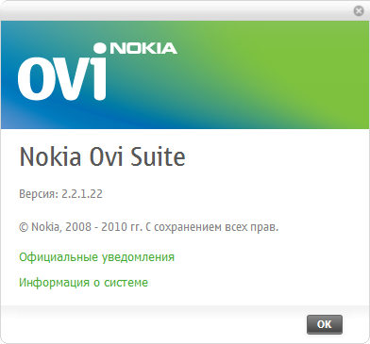Click the copyright © symbol before Nokia

point(24,227)
